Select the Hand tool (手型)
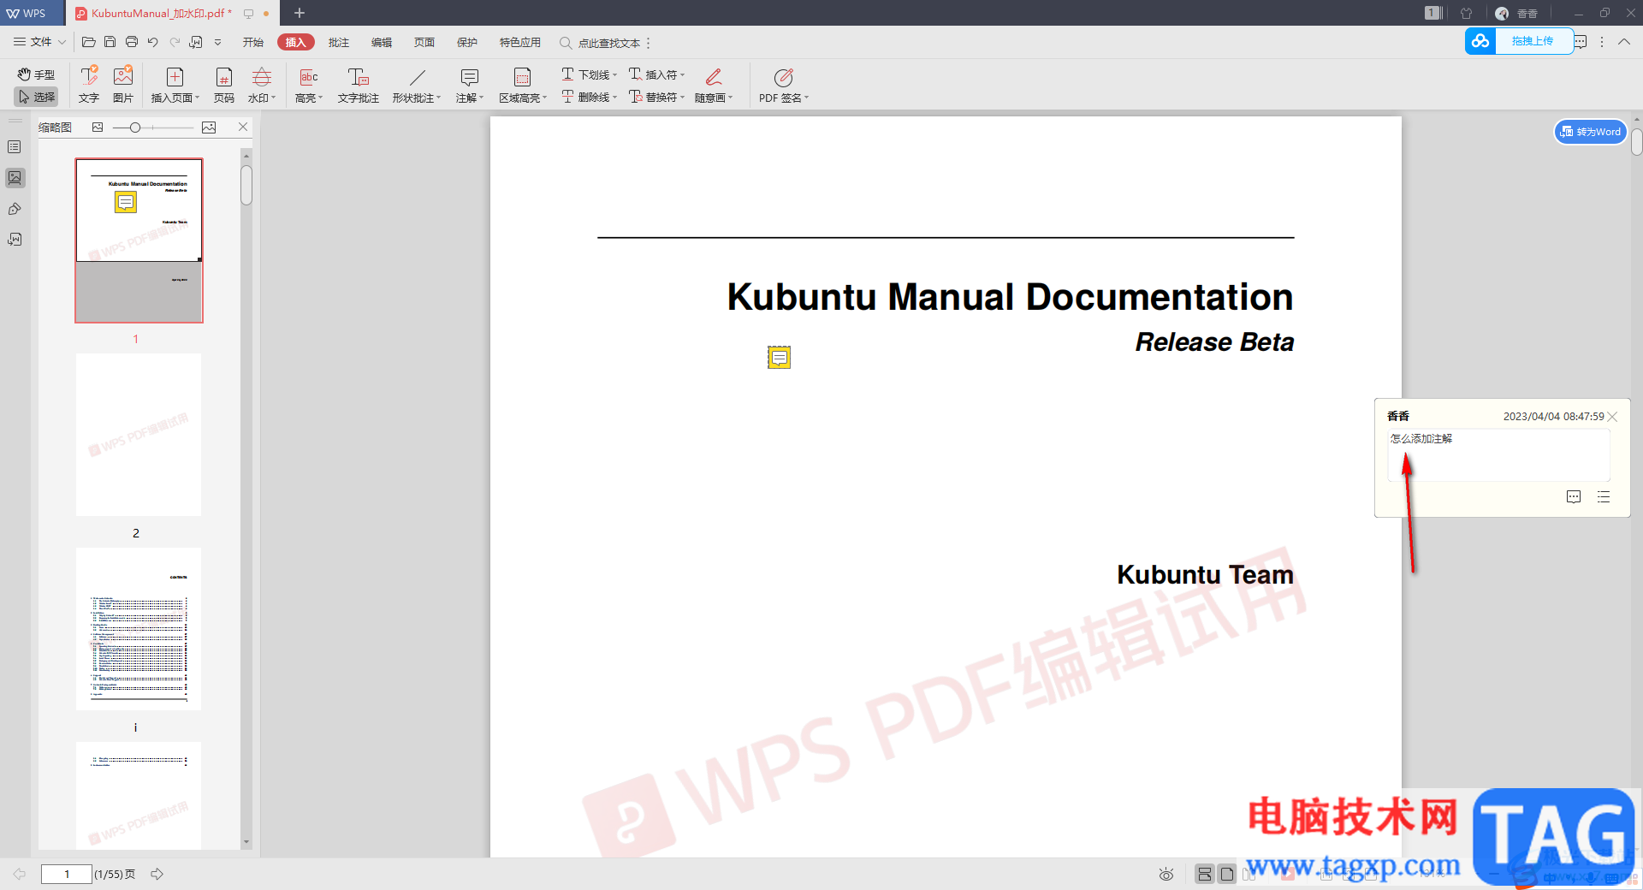The height and width of the screenshot is (890, 1643). (x=36, y=74)
